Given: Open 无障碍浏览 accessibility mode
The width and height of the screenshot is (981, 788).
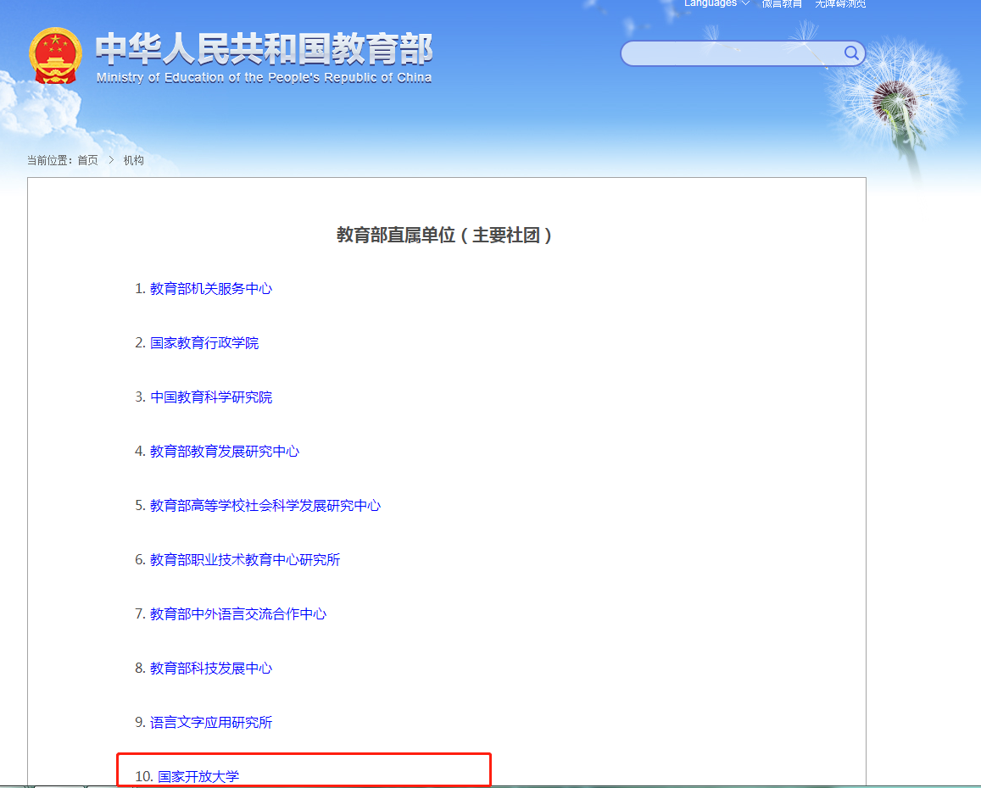Looking at the screenshot, I should [x=840, y=3].
